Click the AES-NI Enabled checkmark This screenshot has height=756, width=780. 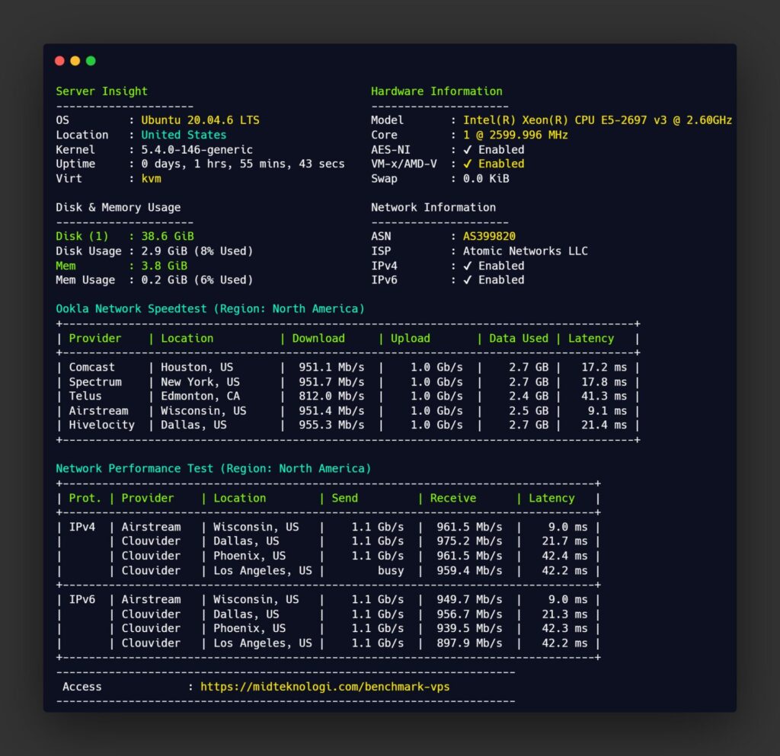pos(468,150)
